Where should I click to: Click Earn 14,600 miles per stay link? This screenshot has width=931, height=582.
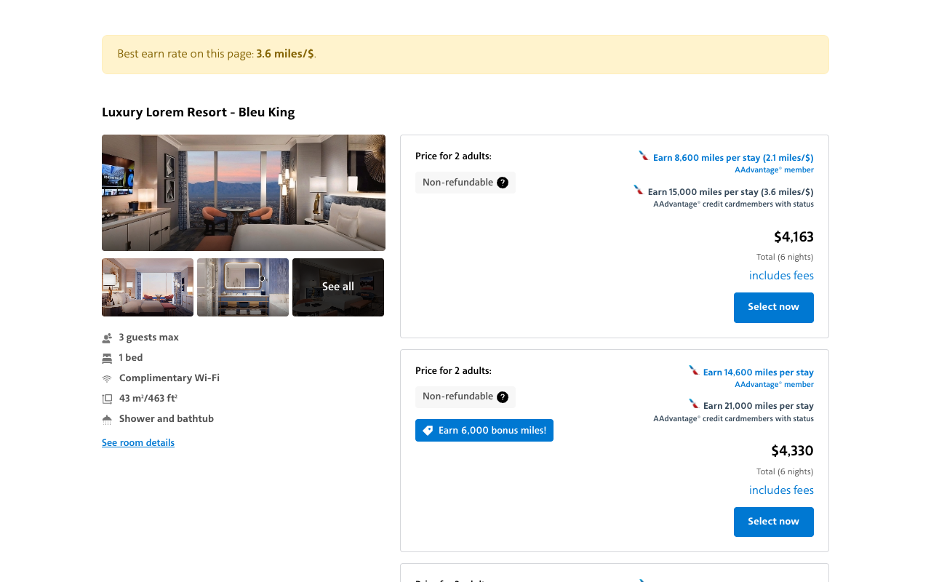pyautogui.click(x=759, y=372)
